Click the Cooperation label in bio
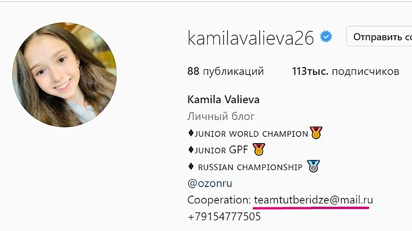This screenshot has width=412, height=231. click(219, 200)
